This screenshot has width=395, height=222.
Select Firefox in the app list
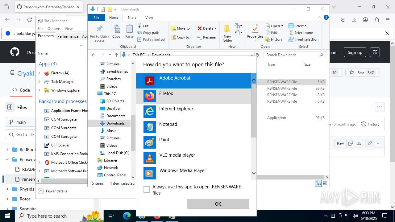(x=194, y=96)
